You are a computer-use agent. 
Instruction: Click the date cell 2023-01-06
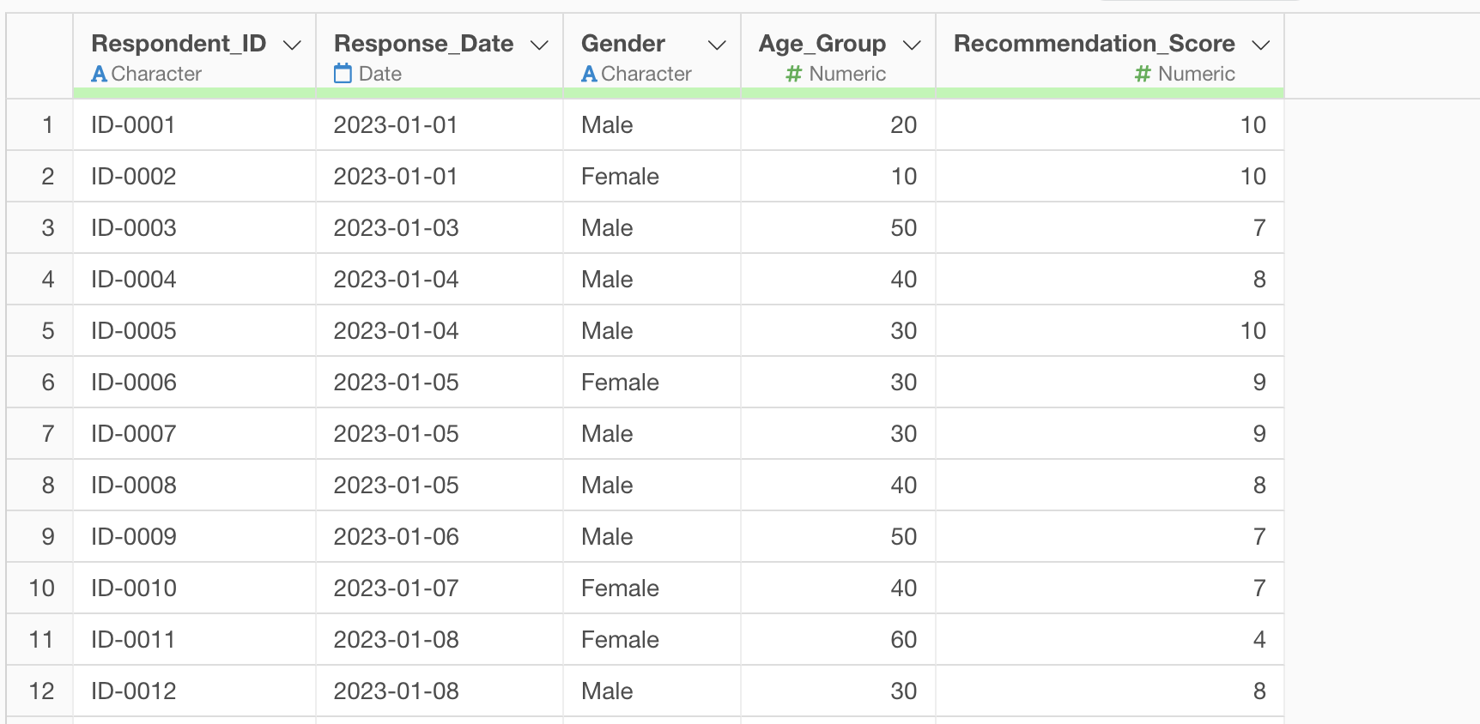tap(396, 537)
